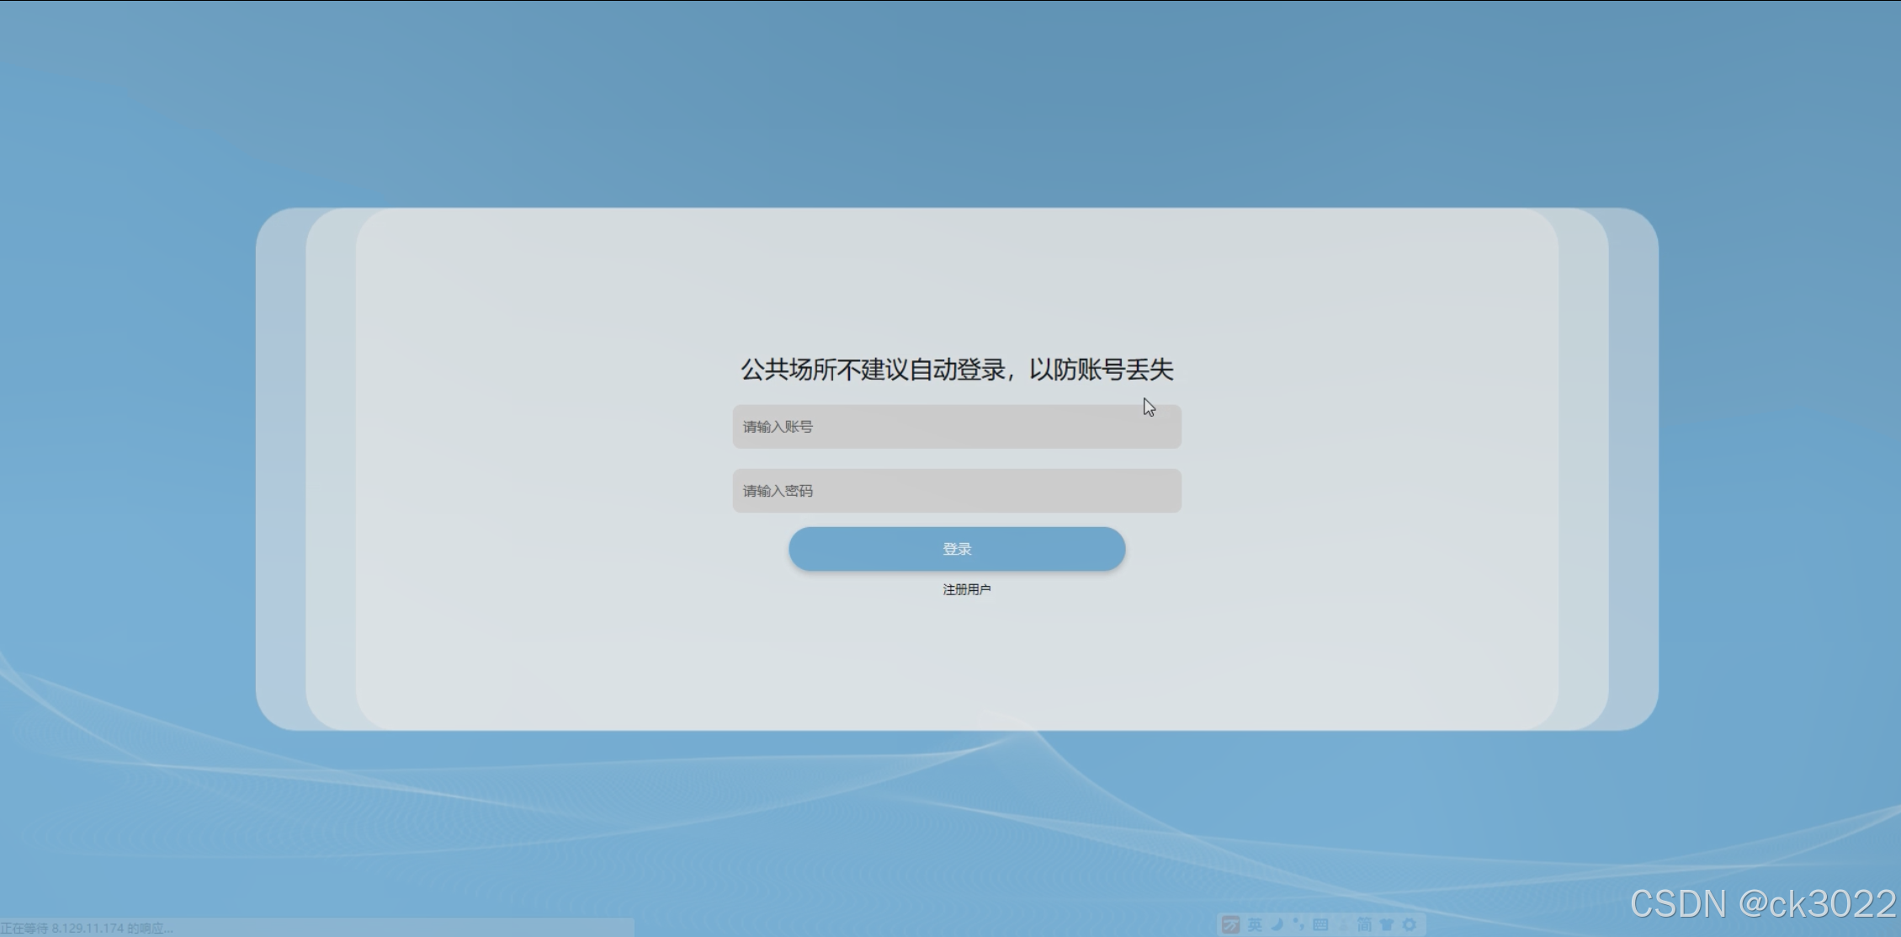Click the faint user account icon in IME bar
The image size is (1901, 937).
(1343, 925)
